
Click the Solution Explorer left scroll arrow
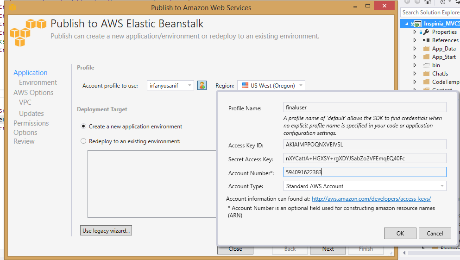tap(404, 253)
